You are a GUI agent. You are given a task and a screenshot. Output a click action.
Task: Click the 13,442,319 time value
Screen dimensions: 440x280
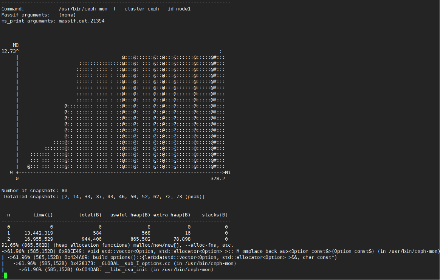(x=39, y=233)
